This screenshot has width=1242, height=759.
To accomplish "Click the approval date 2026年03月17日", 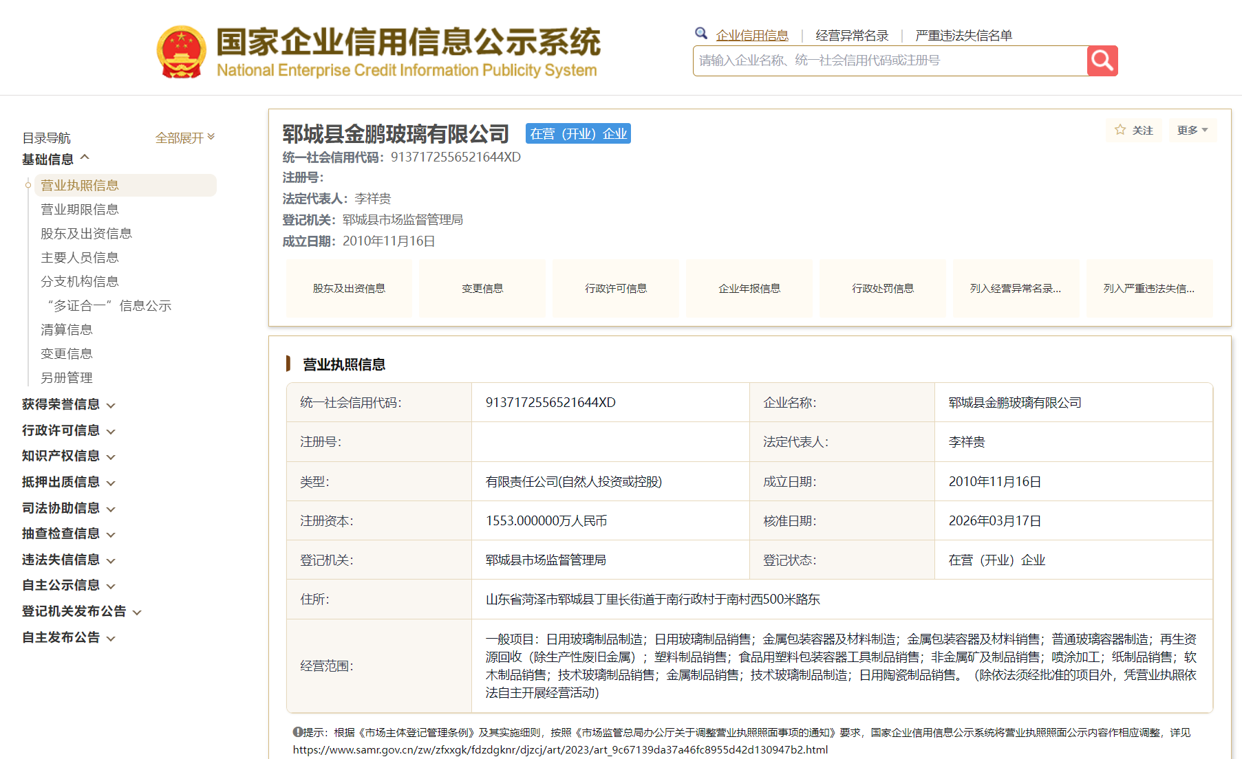I will tap(995, 520).
